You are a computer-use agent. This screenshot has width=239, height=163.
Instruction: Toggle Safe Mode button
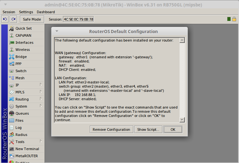click(x=32, y=19)
